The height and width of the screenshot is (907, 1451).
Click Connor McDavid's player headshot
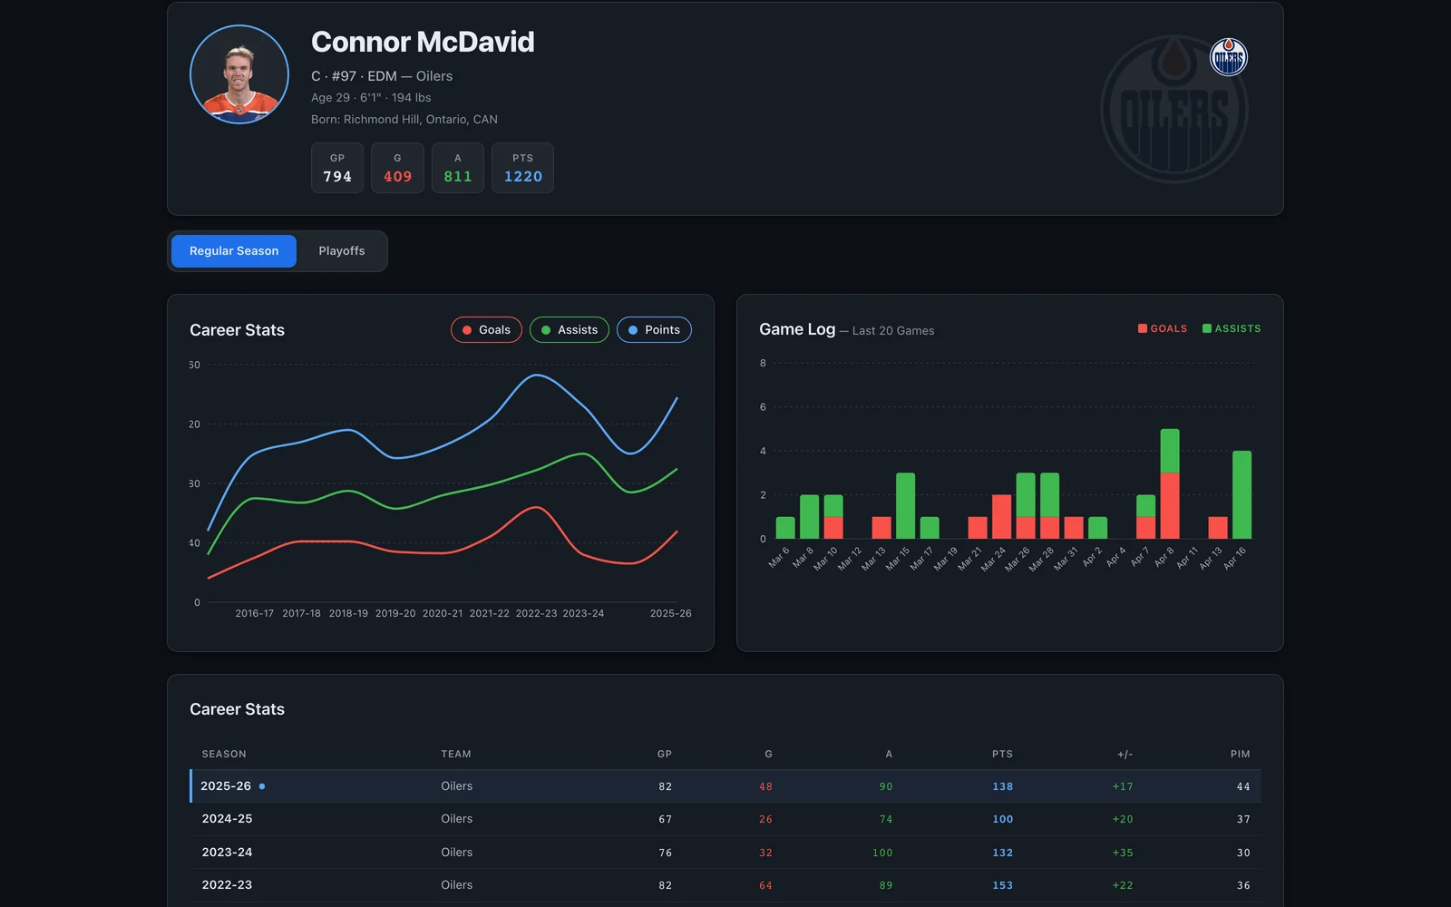pyautogui.click(x=239, y=74)
